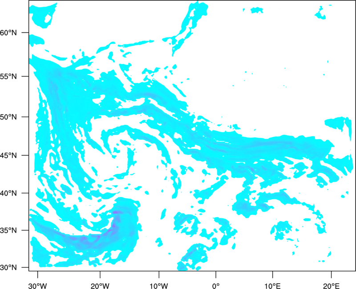The image size is (356, 289).
Task: Click the 10°E longitude label
Action: click(x=272, y=286)
